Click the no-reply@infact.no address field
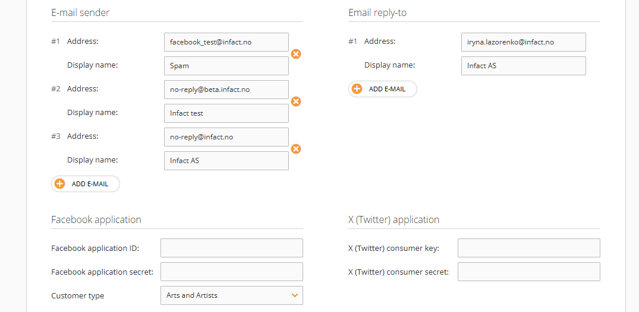This screenshot has width=639, height=312. 226,137
